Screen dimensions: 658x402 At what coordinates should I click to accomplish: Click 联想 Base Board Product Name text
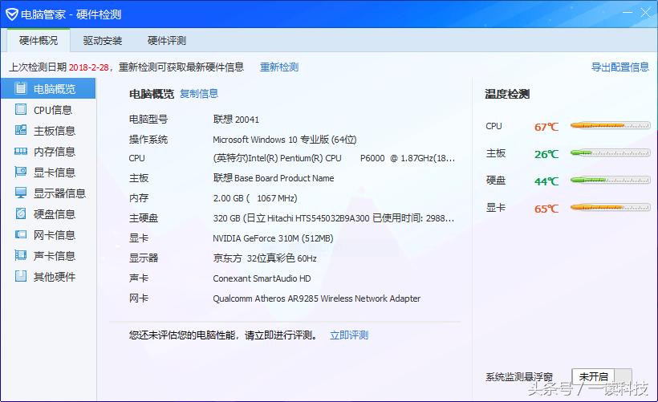274,178
